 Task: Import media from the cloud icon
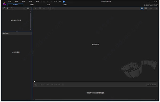tap(12, 8)
